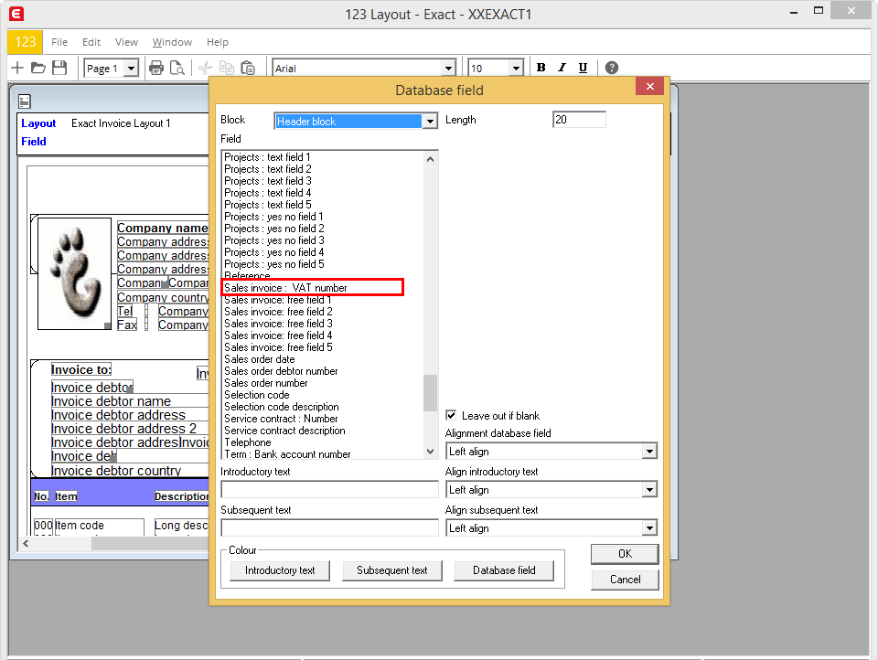878x660 pixels.
Task: Click layout window left scroll arrow
Action: (26, 544)
